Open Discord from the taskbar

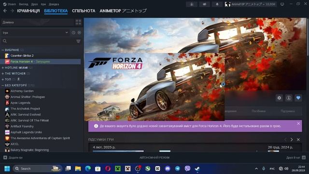click(x=168, y=169)
